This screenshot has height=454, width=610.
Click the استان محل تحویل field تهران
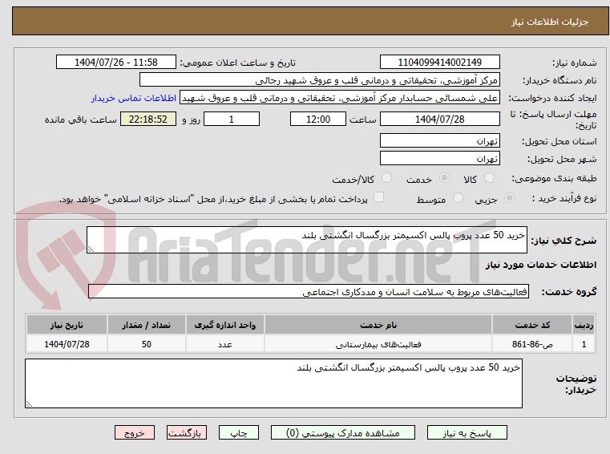click(x=439, y=141)
